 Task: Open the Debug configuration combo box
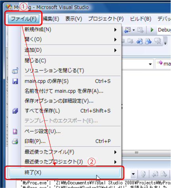pos(164,30)
